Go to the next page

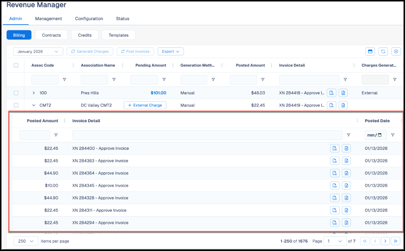click(x=385, y=241)
